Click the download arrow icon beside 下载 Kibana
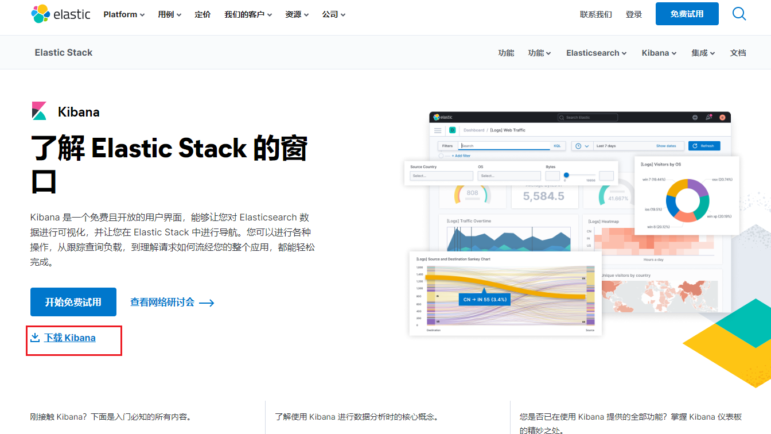Viewport: 771px width, 434px height. coord(35,337)
